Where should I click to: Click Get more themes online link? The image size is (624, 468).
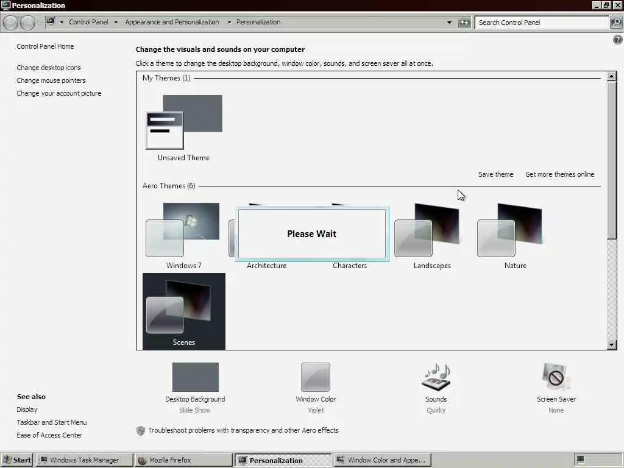(559, 174)
